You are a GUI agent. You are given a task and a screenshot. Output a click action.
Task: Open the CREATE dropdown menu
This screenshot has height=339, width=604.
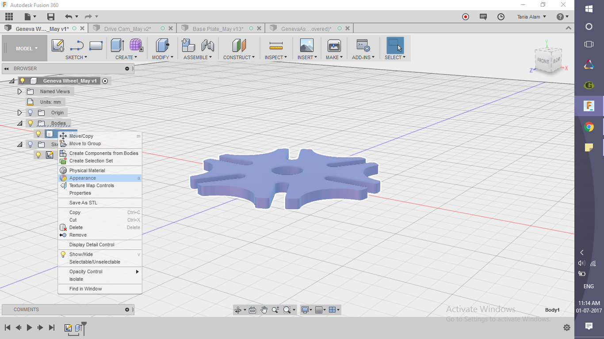[x=126, y=57]
